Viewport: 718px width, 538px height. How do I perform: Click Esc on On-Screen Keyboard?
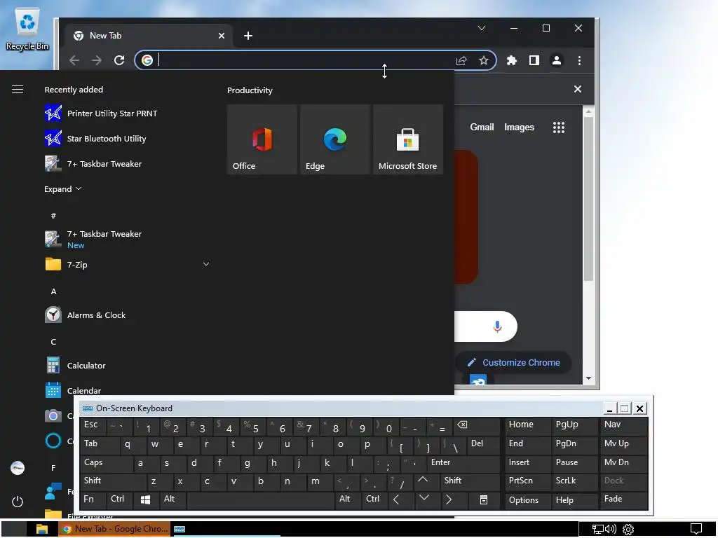[93, 426]
